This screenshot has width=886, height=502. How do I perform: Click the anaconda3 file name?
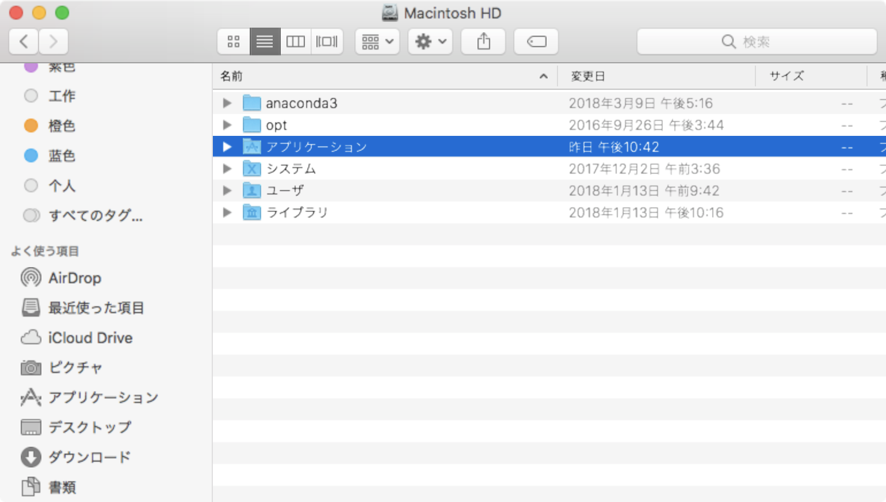pyautogui.click(x=301, y=103)
